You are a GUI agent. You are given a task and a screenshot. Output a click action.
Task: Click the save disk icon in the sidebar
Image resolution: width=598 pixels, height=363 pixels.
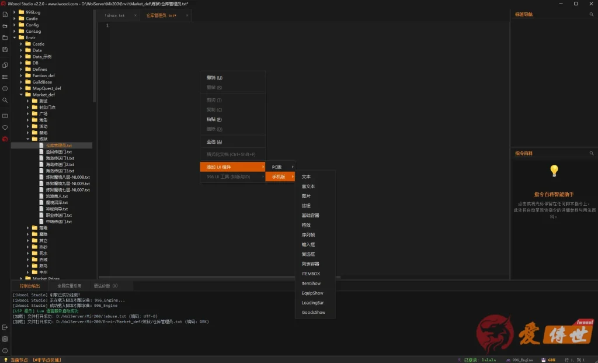pyautogui.click(x=5, y=50)
